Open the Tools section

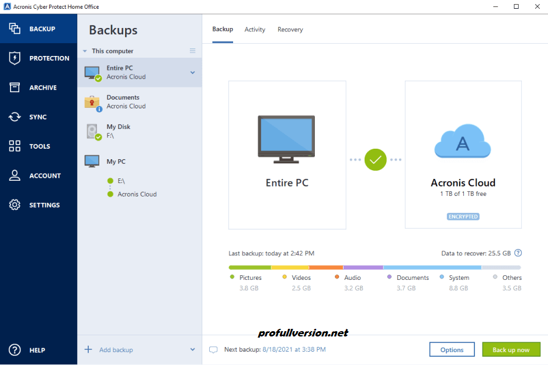39,146
